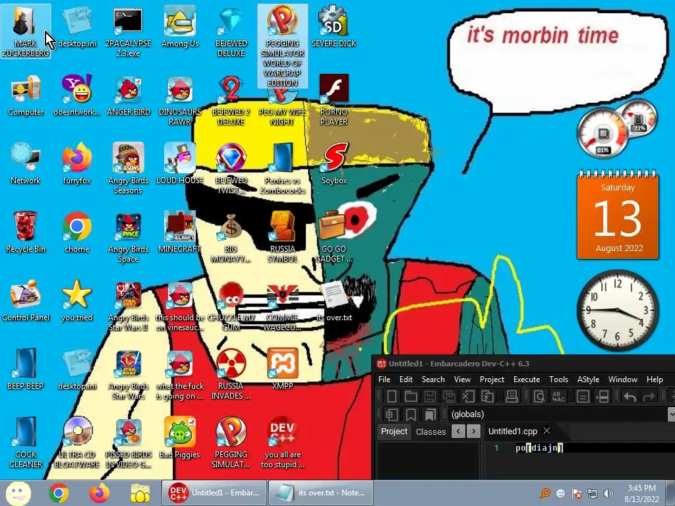Click the right arrow beside Classes tab

coord(473,431)
